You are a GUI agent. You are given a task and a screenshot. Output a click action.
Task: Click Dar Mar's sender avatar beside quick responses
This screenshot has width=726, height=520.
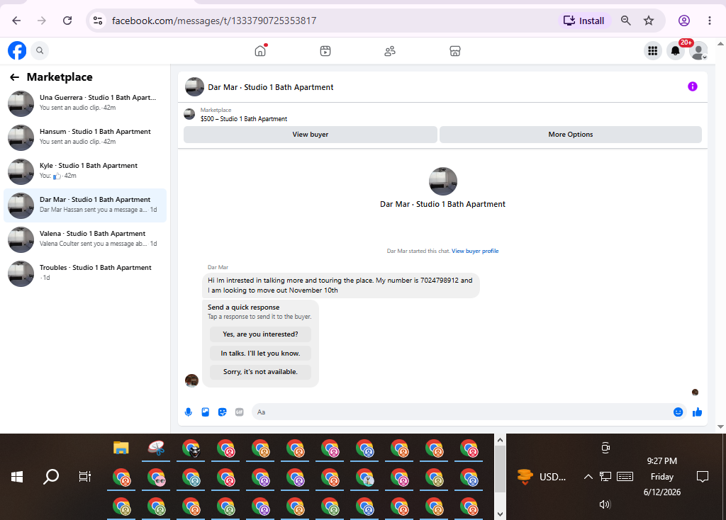point(191,380)
